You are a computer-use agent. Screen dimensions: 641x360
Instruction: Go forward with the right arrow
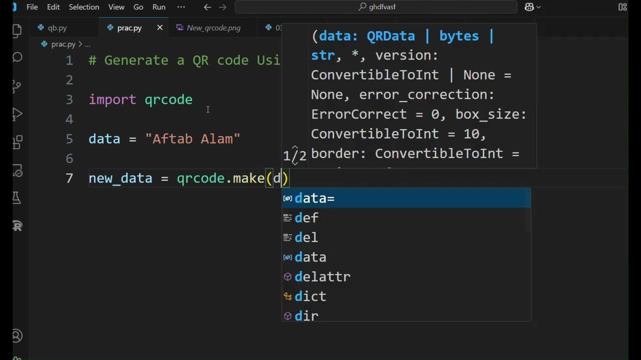(223, 7)
